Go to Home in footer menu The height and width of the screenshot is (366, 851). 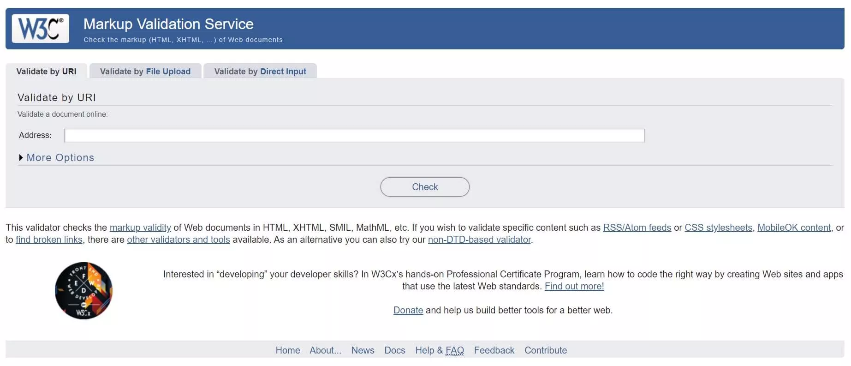[x=288, y=350]
